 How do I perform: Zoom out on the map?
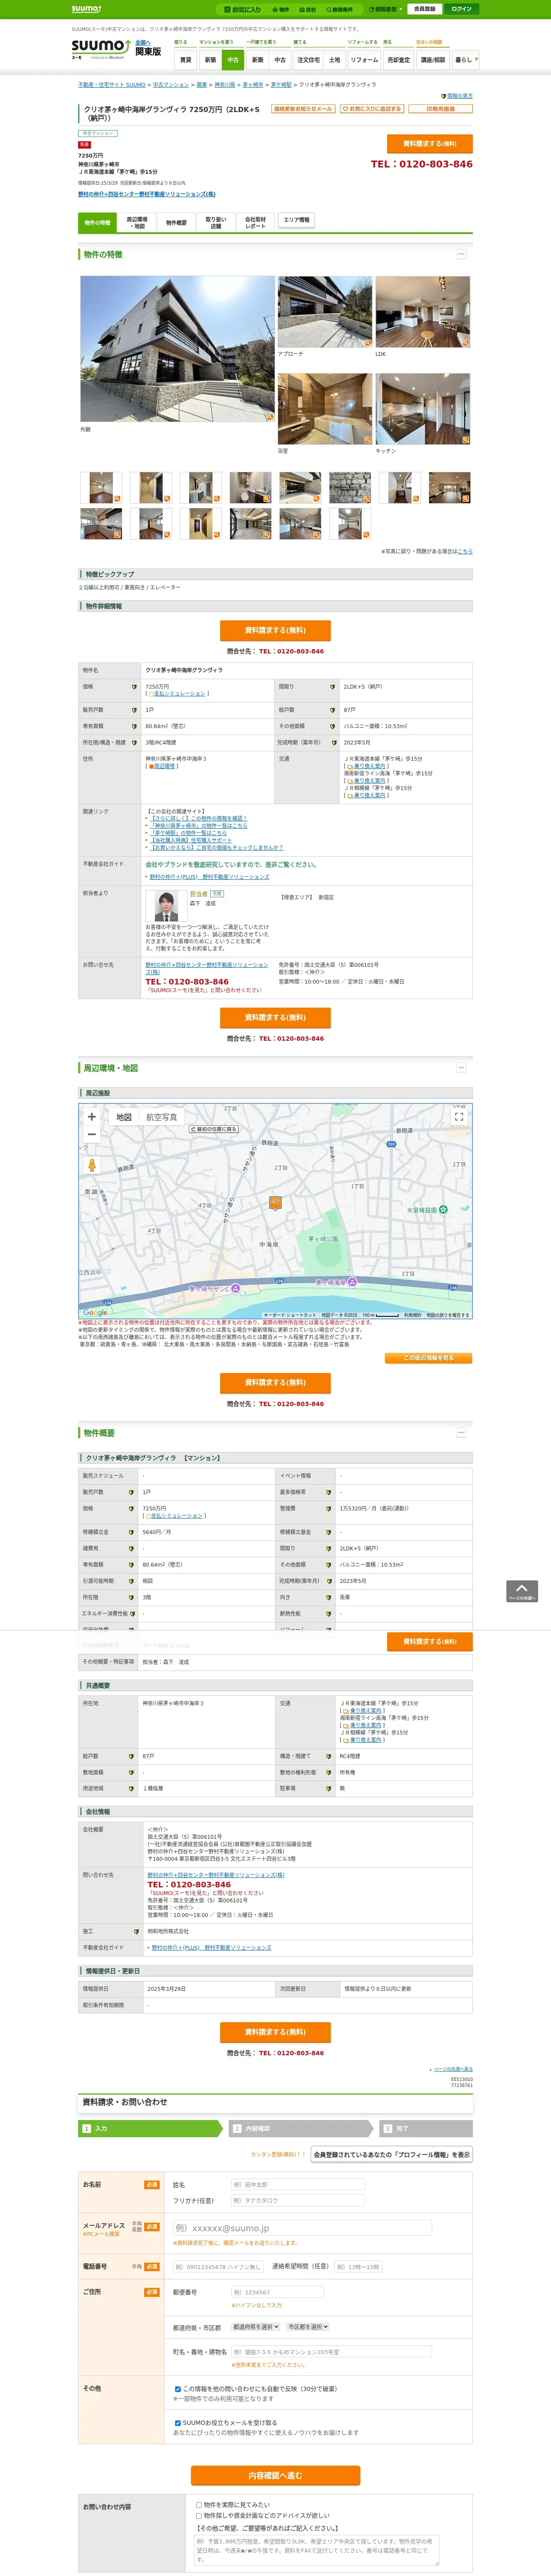coord(92,1134)
